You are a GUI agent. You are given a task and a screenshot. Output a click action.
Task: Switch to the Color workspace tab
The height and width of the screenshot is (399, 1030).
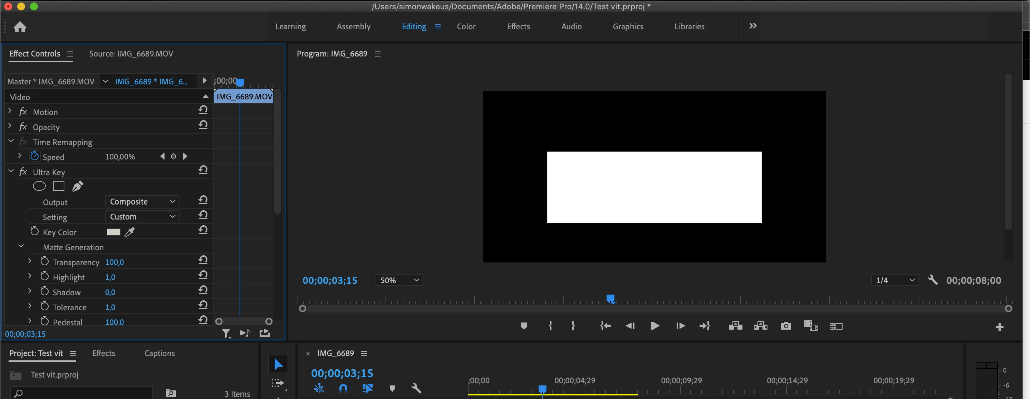[466, 26]
